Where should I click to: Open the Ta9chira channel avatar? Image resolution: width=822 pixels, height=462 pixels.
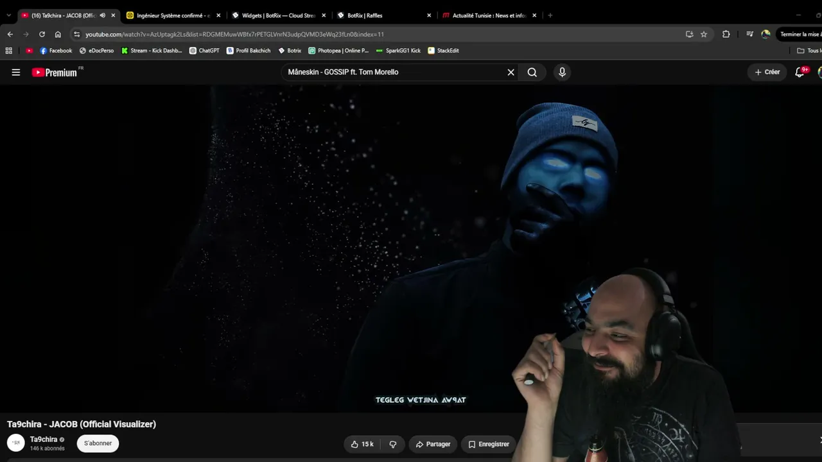tap(16, 443)
